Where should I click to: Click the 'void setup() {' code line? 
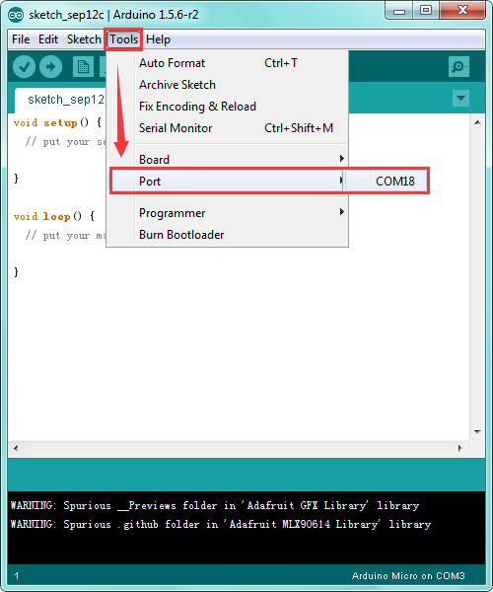tap(57, 122)
